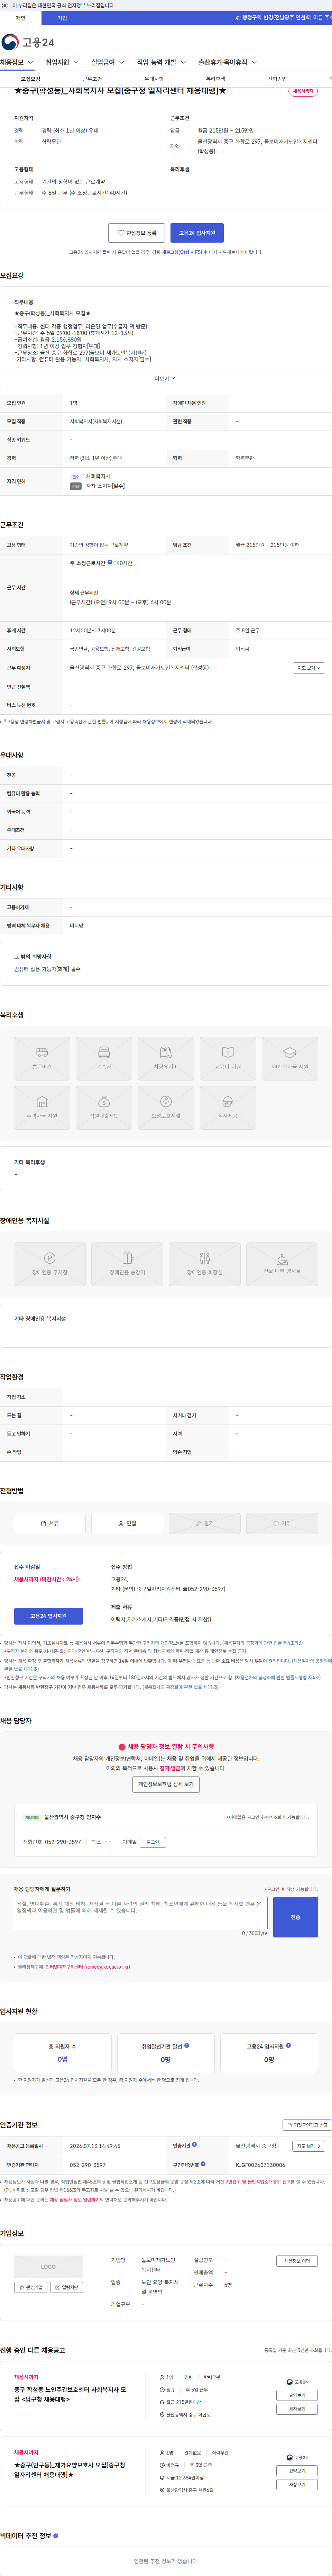Viewport: 332px width, 2576px height.
Task: Click the 건물 내부 경사로 facility icon
Action: 282,1264
